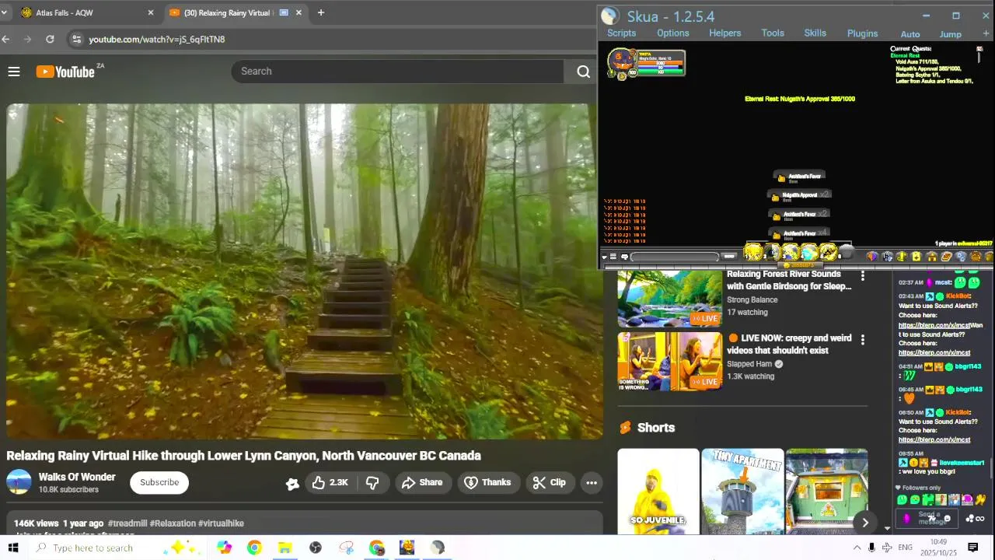Close the Relaxing Rainy Virtual Hike tab
This screenshot has height=560, width=995.
coord(298,12)
